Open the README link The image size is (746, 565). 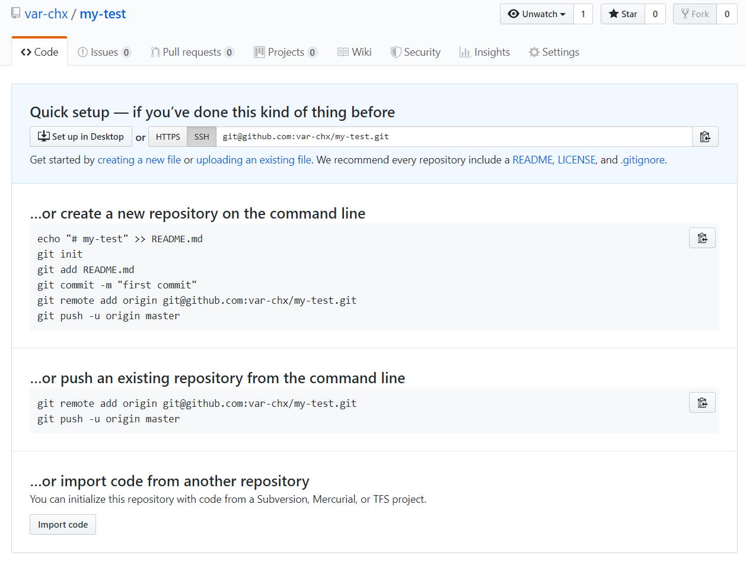532,160
